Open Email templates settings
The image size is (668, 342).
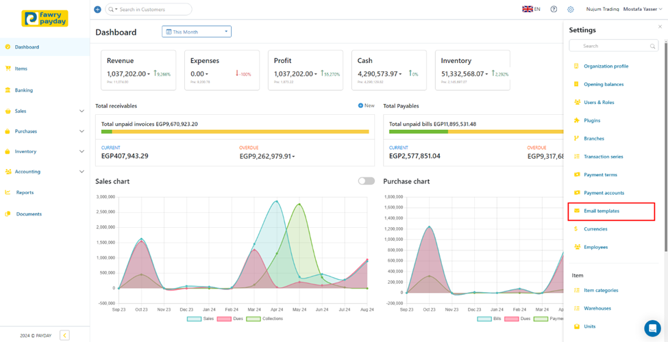click(601, 211)
